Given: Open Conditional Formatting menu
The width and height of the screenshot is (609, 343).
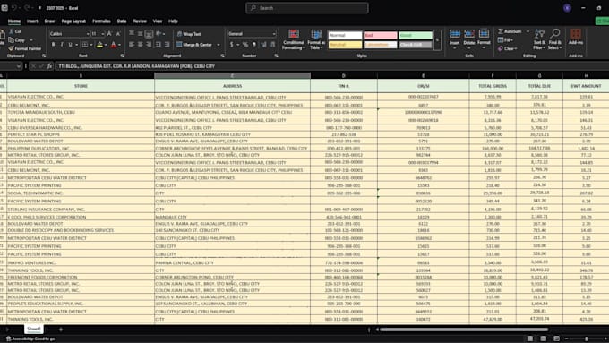Looking at the screenshot, I should click(294, 39).
